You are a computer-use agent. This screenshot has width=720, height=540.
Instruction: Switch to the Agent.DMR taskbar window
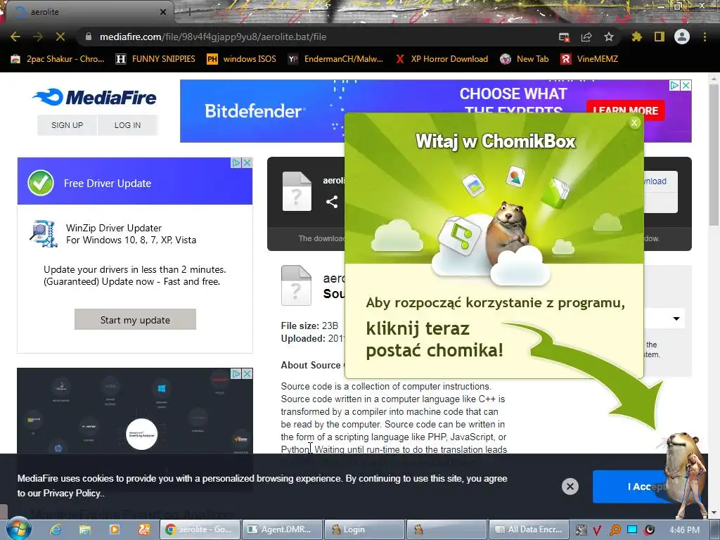tap(282, 529)
